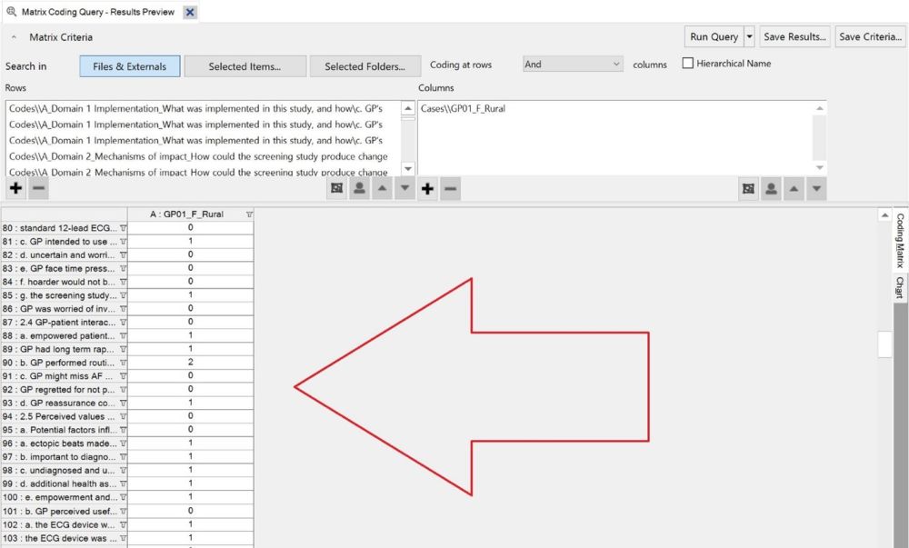Open the Run Query dropdown arrow

[x=749, y=37]
